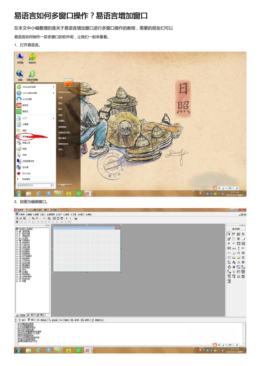Click the stop (square) toolbar icon
Image resolution: width=259 pixels, height=366 pixels.
pyautogui.click(x=70, y=218)
